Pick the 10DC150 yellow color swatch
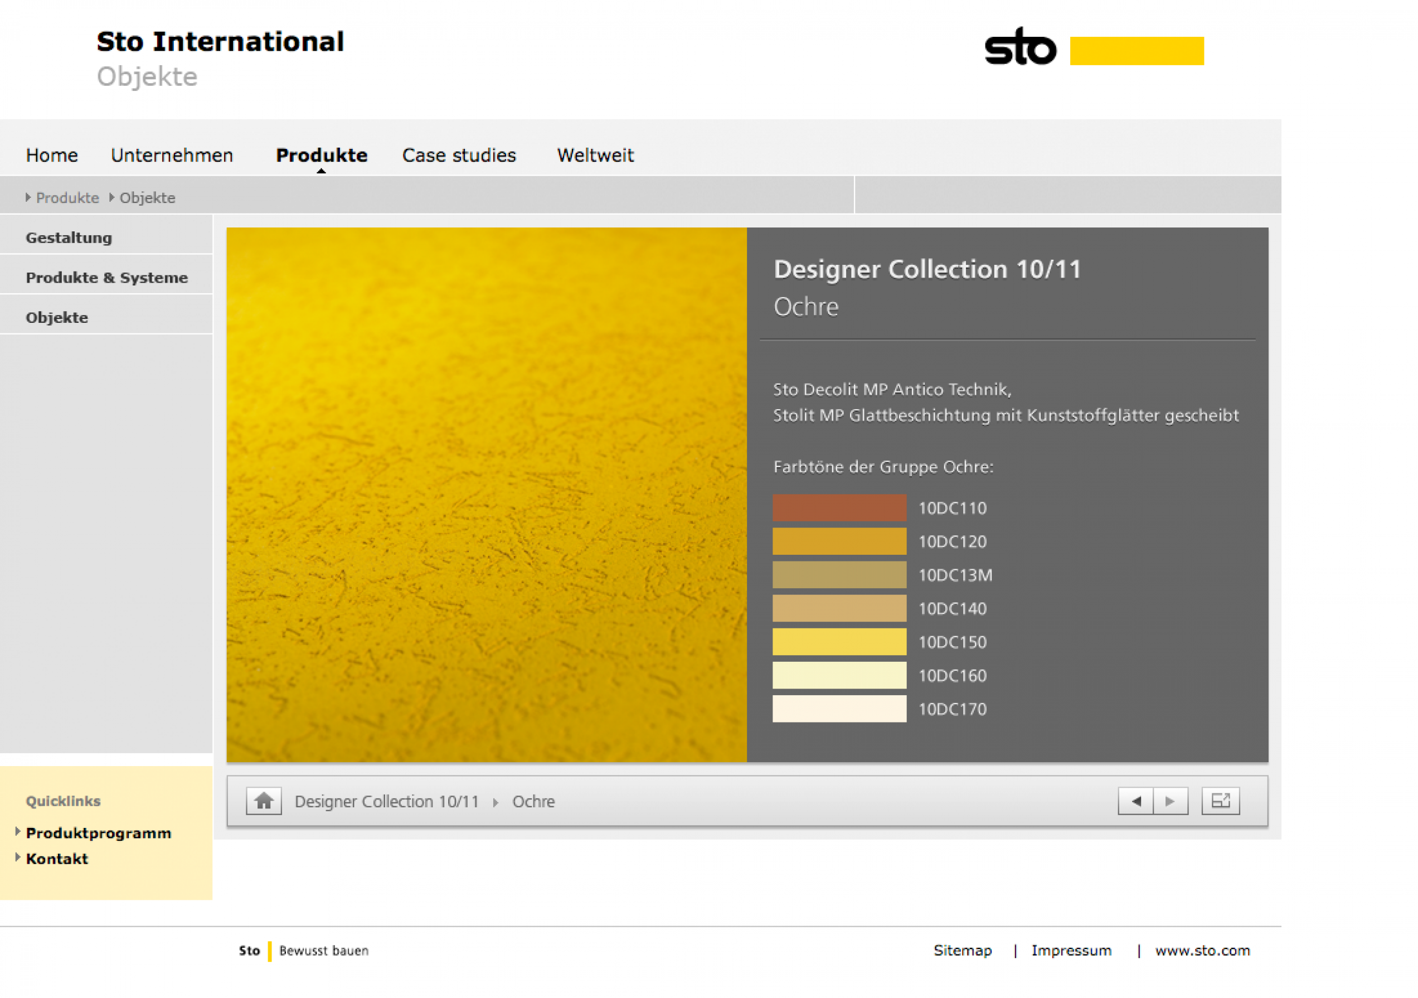Screen dimensions: 1418x998 point(839,642)
